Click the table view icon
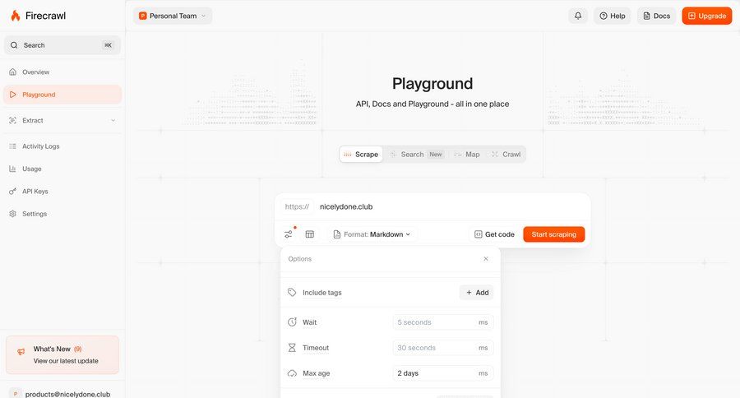Image resolution: width=740 pixels, height=398 pixels. coord(310,234)
